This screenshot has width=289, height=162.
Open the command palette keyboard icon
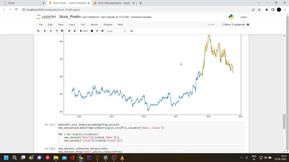(132, 31)
